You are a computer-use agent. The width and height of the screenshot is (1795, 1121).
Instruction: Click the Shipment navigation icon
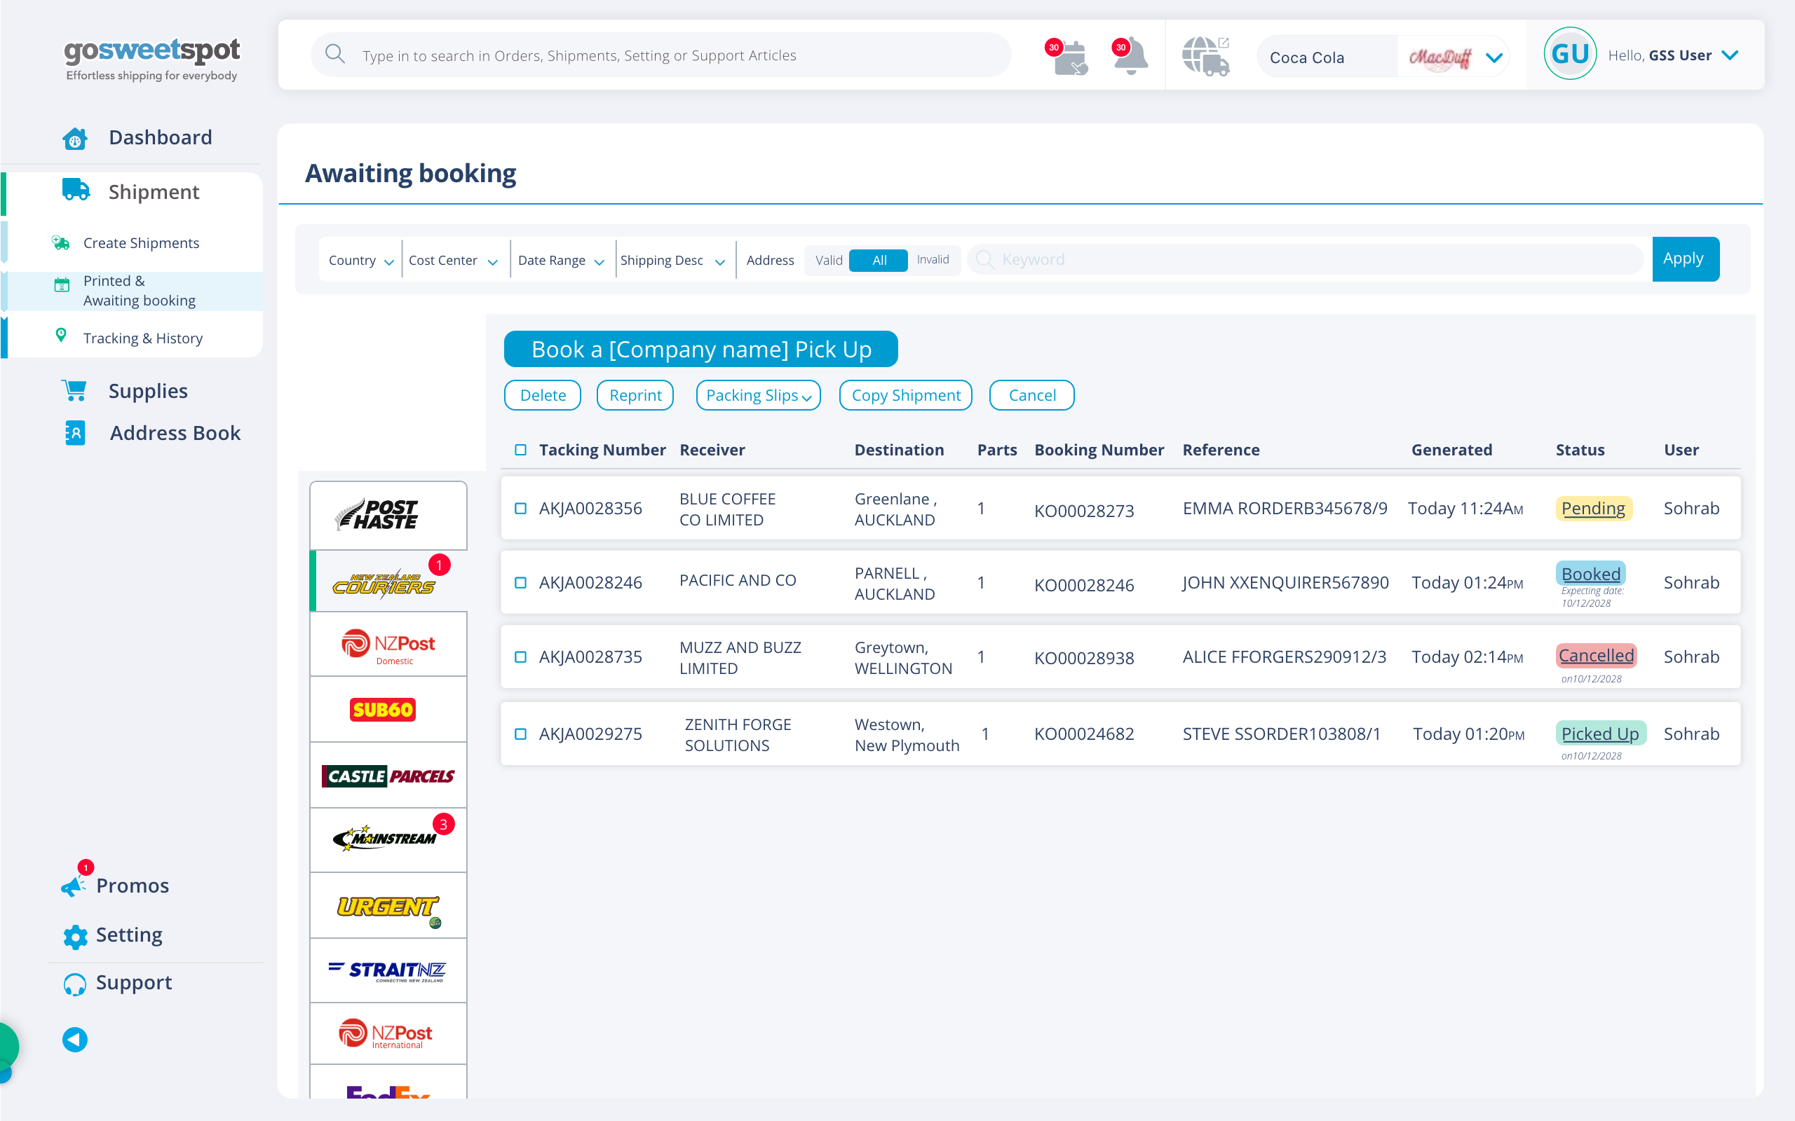74,191
